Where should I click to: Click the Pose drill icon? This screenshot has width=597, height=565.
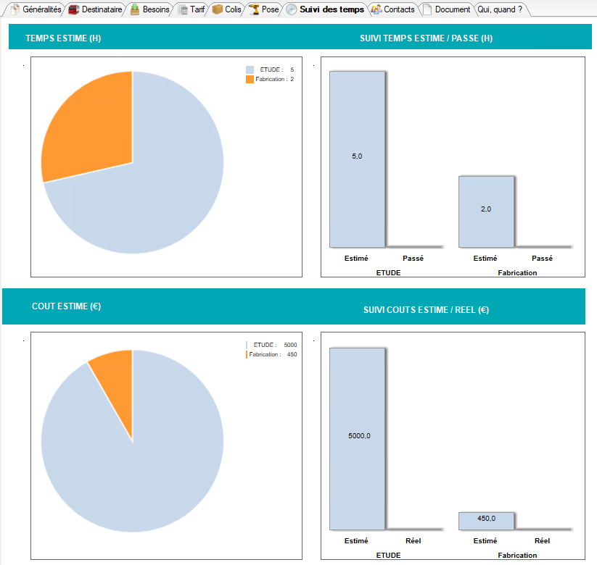pyautogui.click(x=254, y=9)
